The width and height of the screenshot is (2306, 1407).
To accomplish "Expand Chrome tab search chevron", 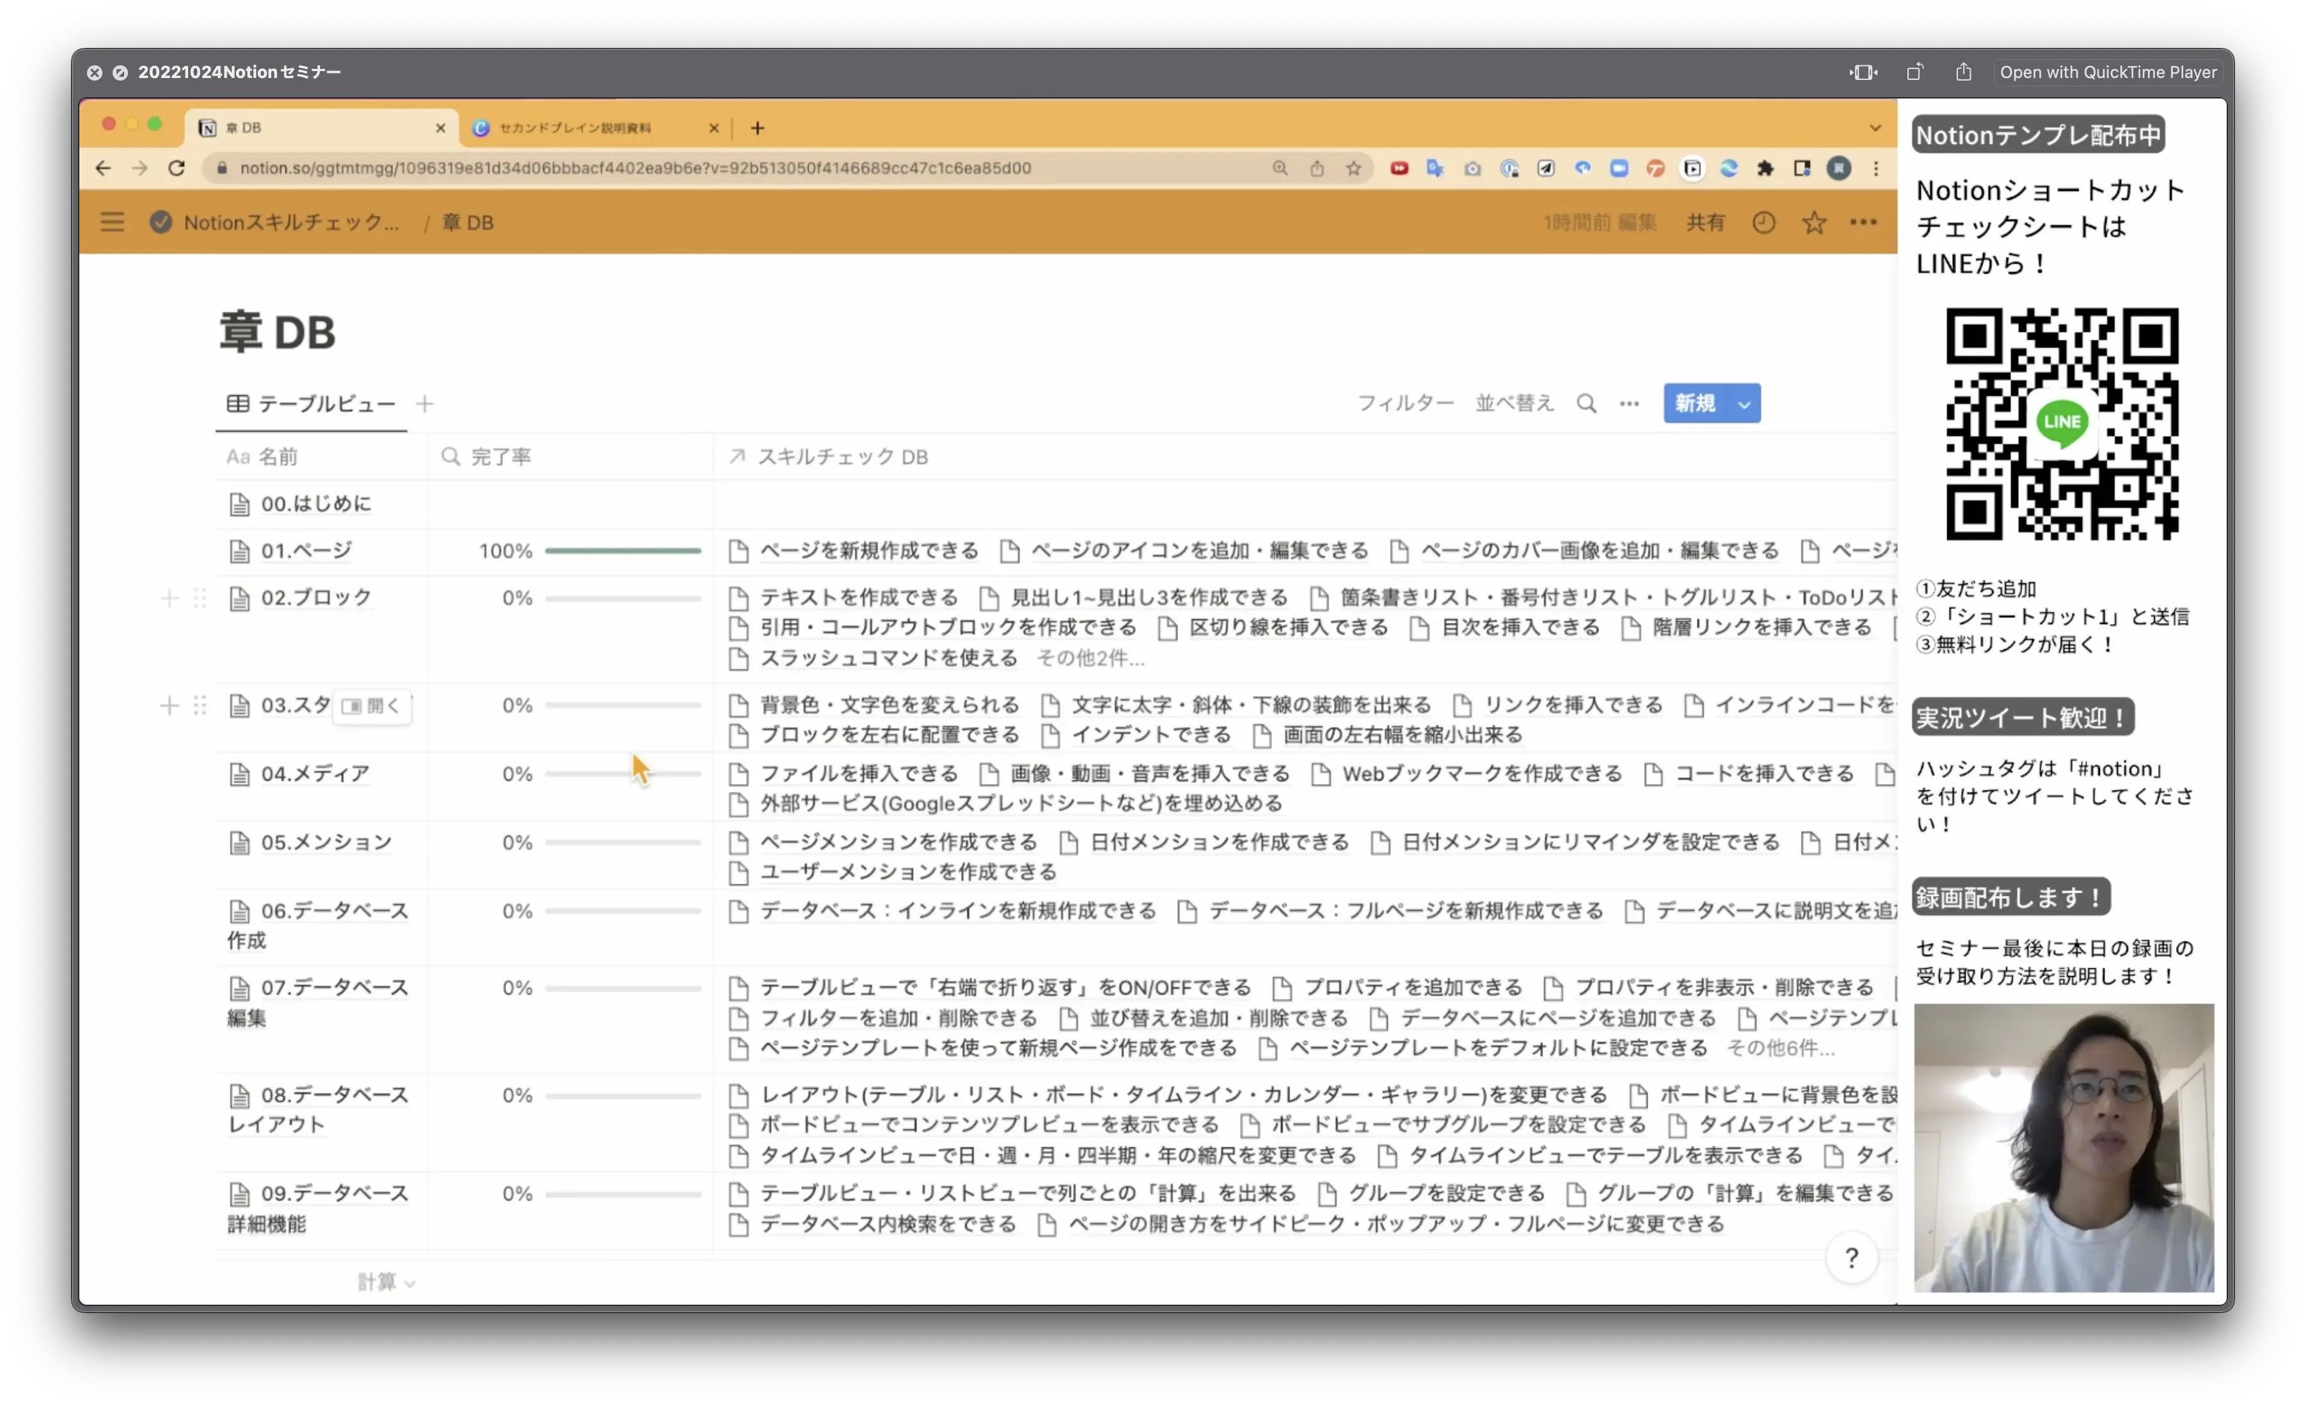I will (x=1875, y=128).
